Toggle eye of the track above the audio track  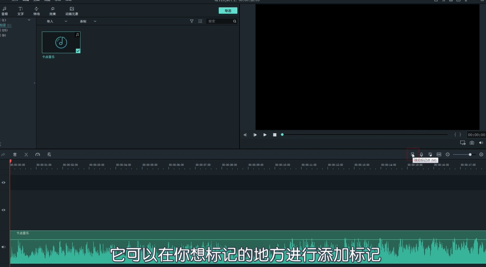[3, 210]
